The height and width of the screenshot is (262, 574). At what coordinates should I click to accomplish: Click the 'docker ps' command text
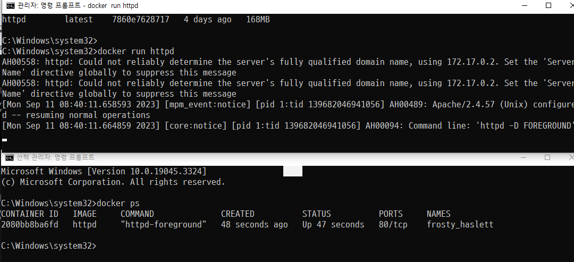point(118,203)
